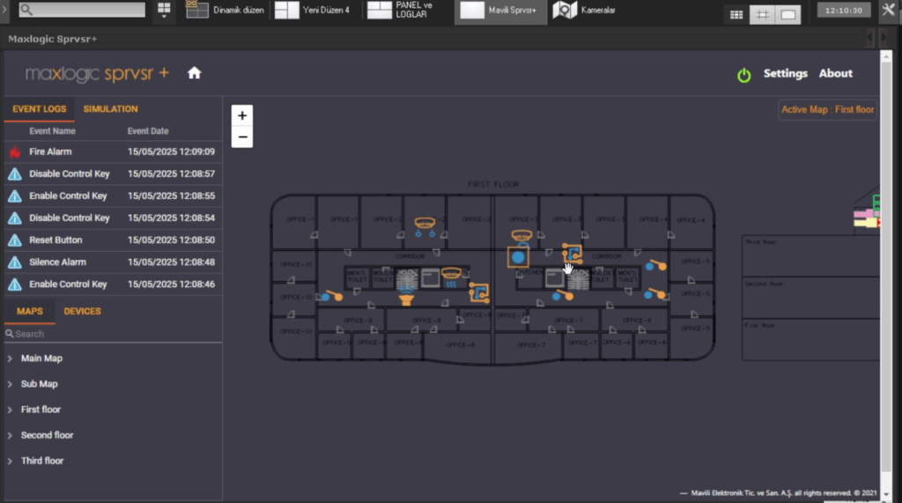
Task: Select the upper lever device icon near Office-5
Action: tap(655, 265)
